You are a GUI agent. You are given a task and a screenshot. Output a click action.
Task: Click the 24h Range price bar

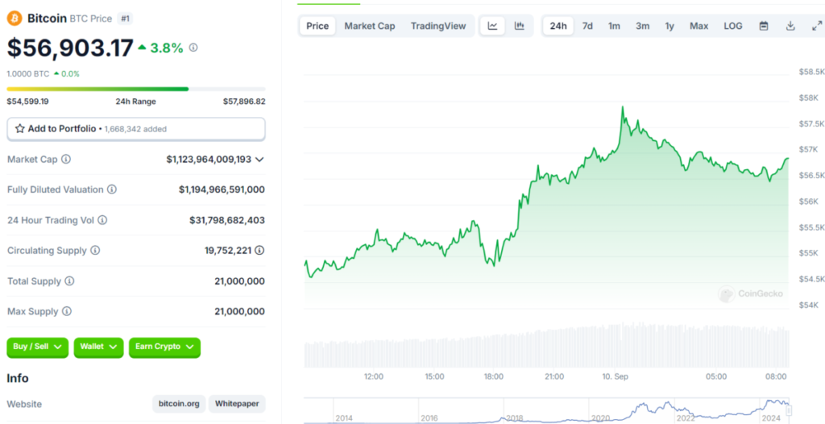[135, 89]
